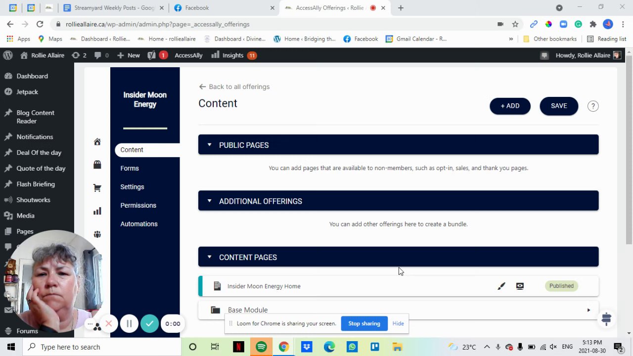Screen dimensions: 633x356
Task: Click the + ADD button
Action: (x=510, y=106)
